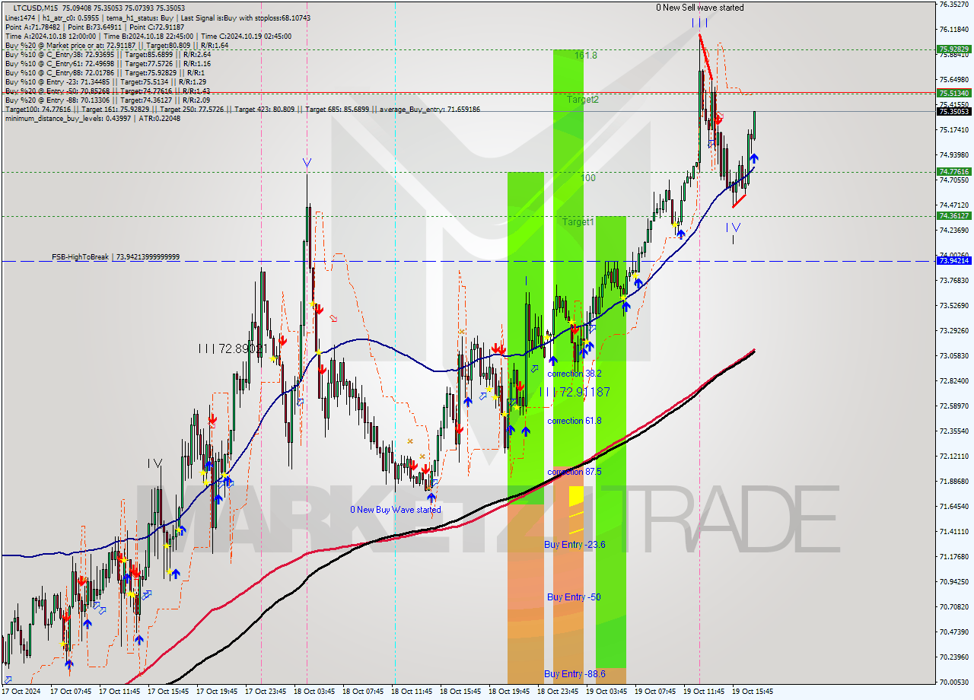Click the 'Buy %10 @ C_Entry38' line
974x700 pixels.
pyautogui.click(x=107, y=54)
